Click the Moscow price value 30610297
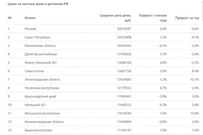 (124, 29)
